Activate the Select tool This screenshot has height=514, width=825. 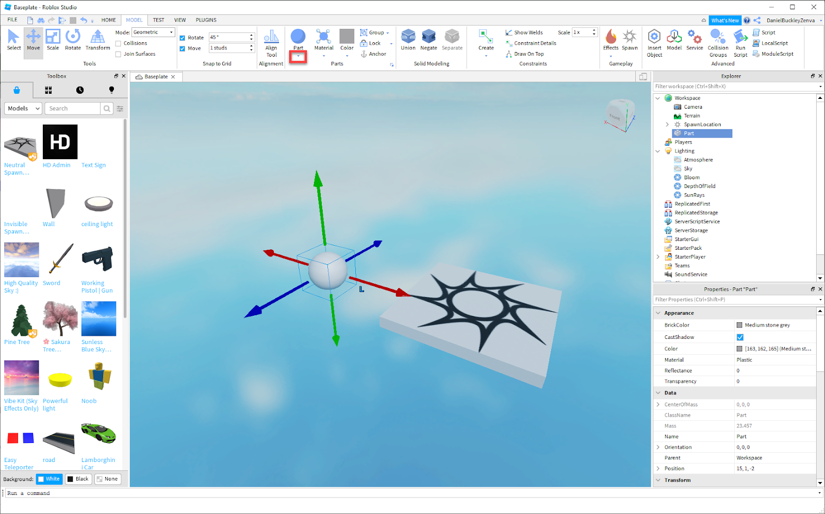(14, 40)
